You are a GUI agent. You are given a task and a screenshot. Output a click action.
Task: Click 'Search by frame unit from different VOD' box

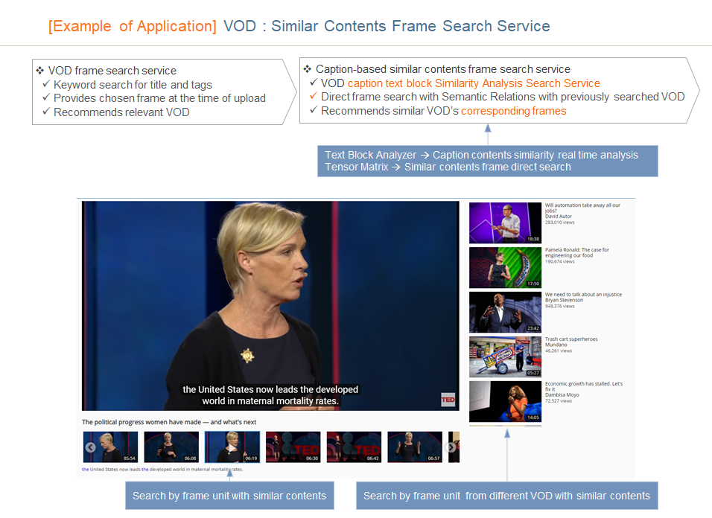(x=506, y=496)
